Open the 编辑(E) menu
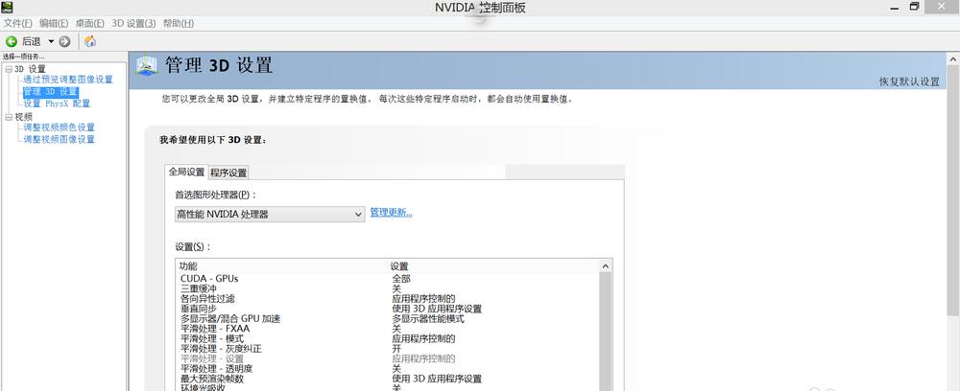The width and height of the screenshot is (960, 391). 54,23
